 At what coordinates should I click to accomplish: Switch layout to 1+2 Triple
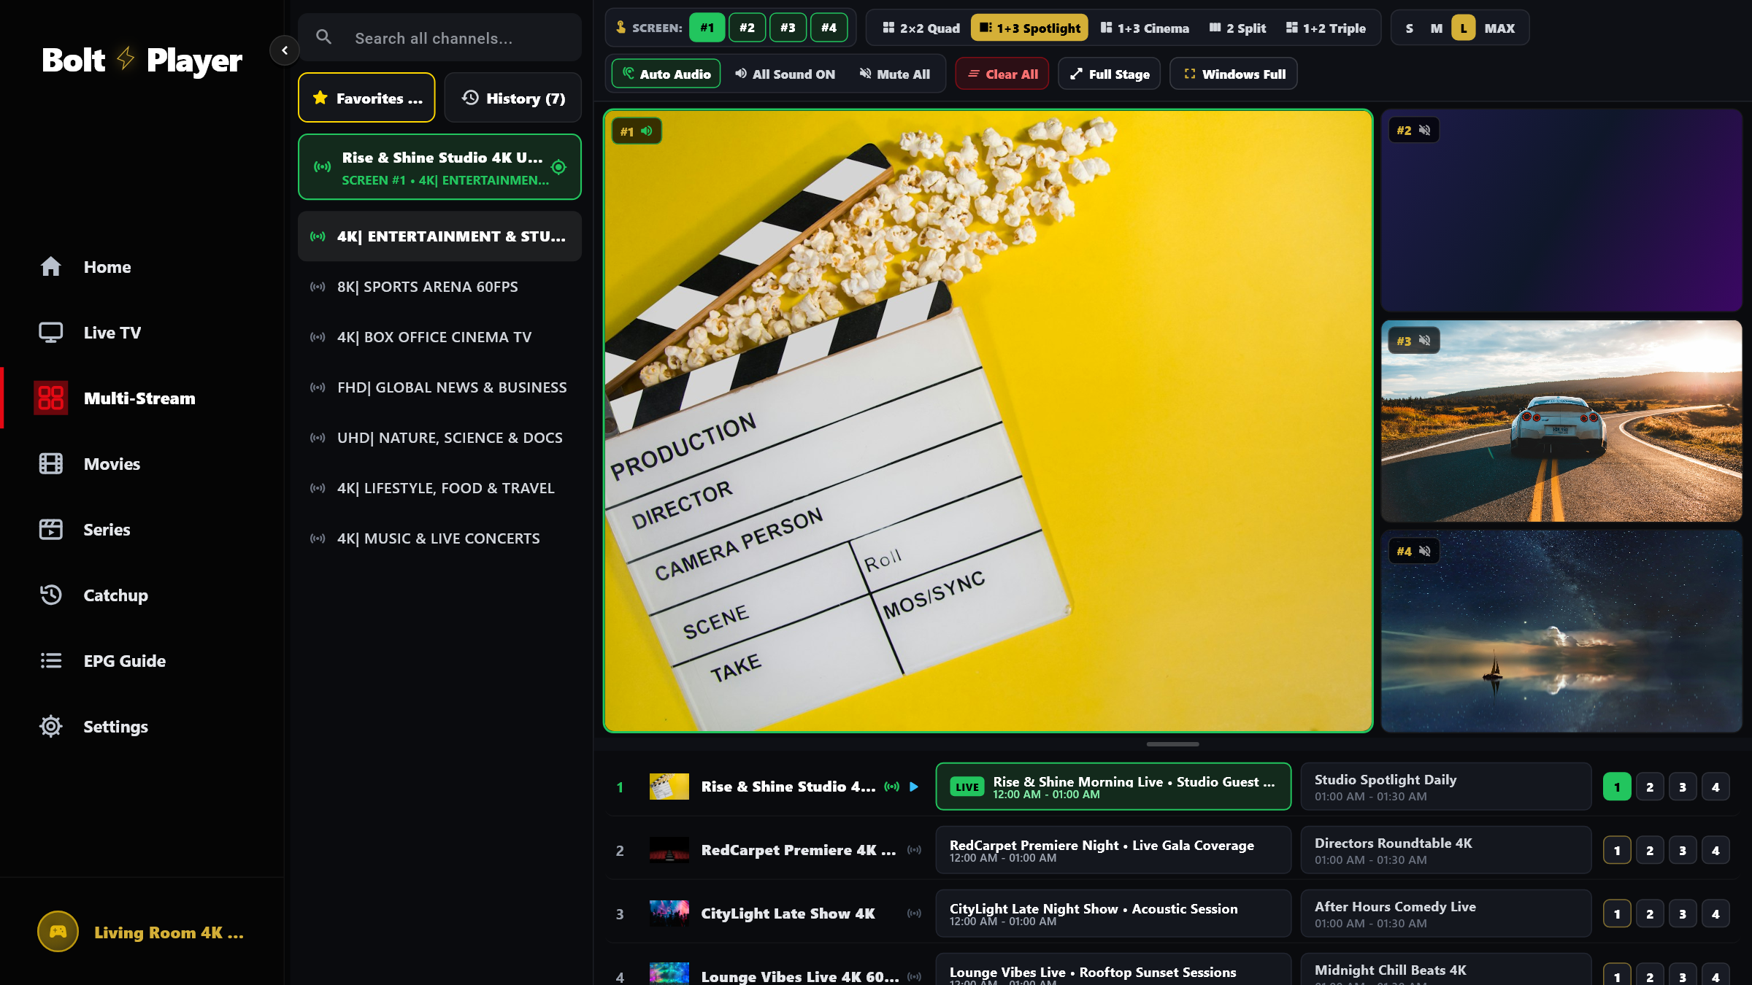(1326, 28)
